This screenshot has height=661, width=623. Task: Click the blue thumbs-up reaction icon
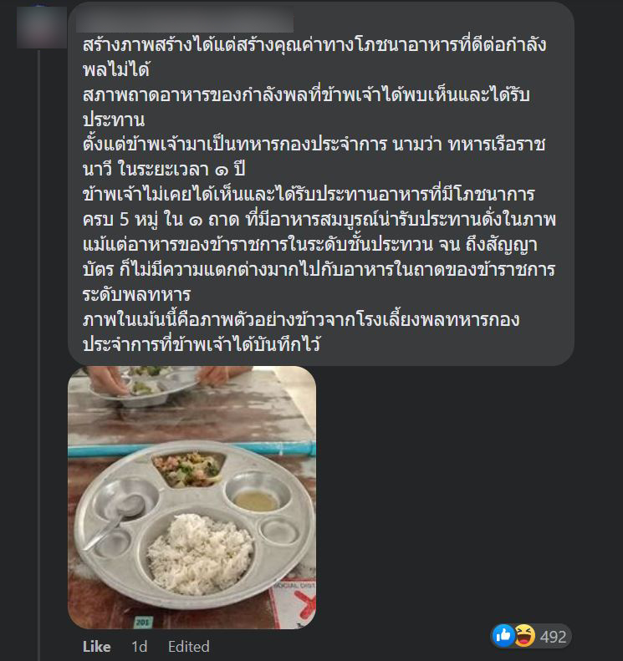point(503,635)
